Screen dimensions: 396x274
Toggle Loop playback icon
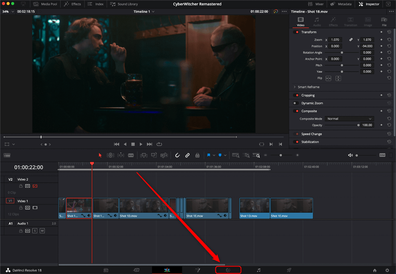[159, 144]
